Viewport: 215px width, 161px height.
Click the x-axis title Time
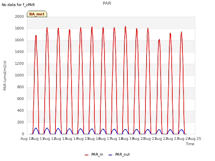pos(190,144)
